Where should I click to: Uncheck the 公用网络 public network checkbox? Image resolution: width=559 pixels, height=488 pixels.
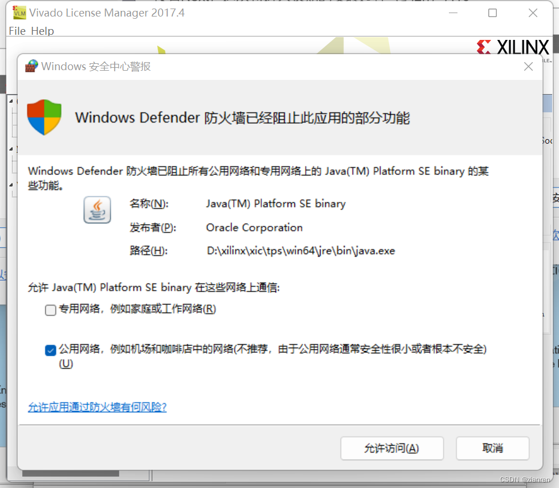click(x=51, y=350)
